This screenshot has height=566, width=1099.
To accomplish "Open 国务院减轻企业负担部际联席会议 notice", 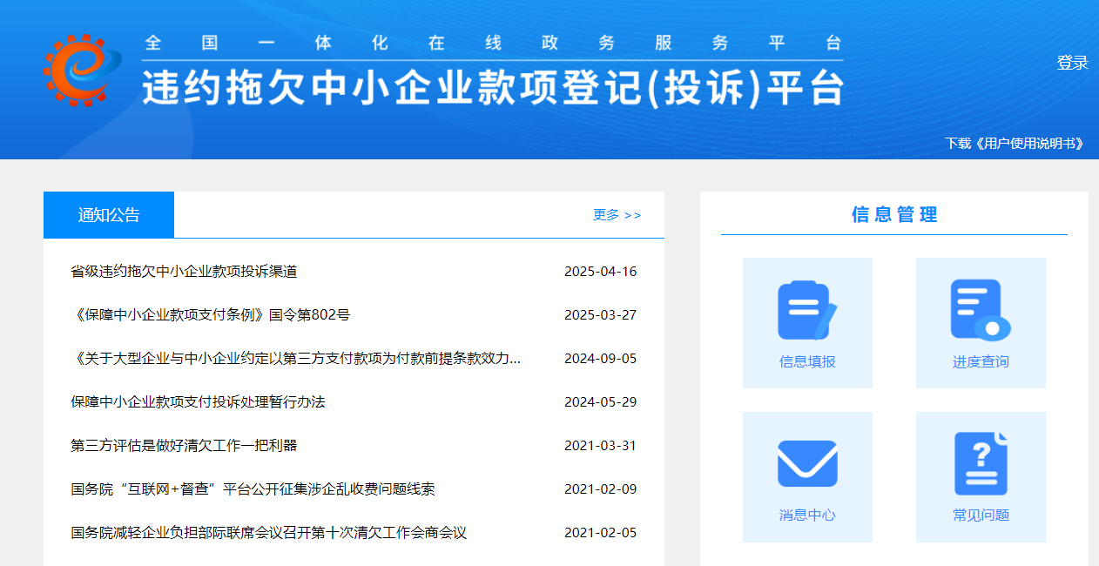I will [268, 533].
